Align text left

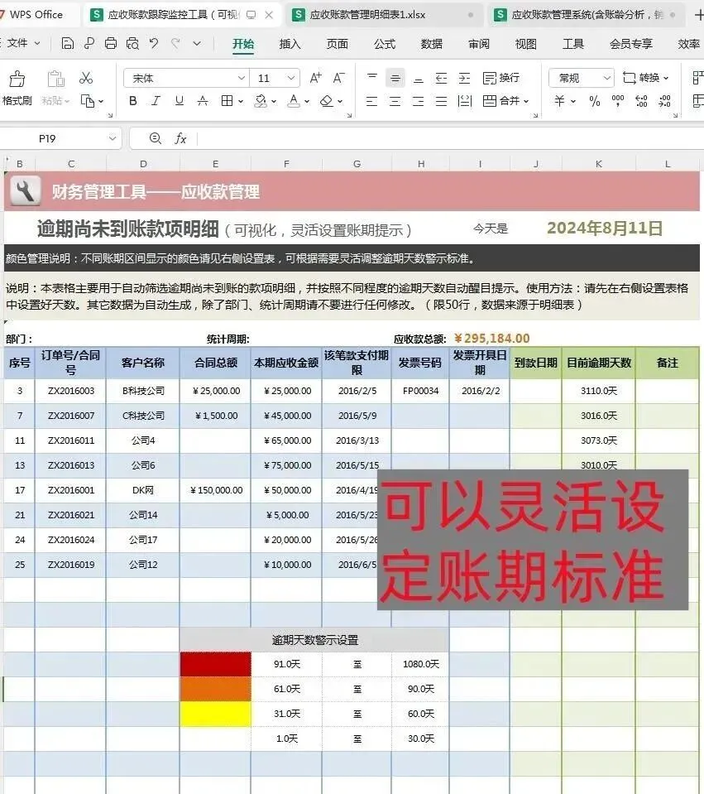(372, 101)
